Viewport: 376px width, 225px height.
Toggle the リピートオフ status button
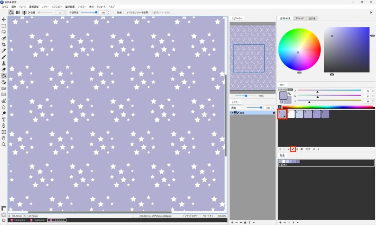[208, 216]
